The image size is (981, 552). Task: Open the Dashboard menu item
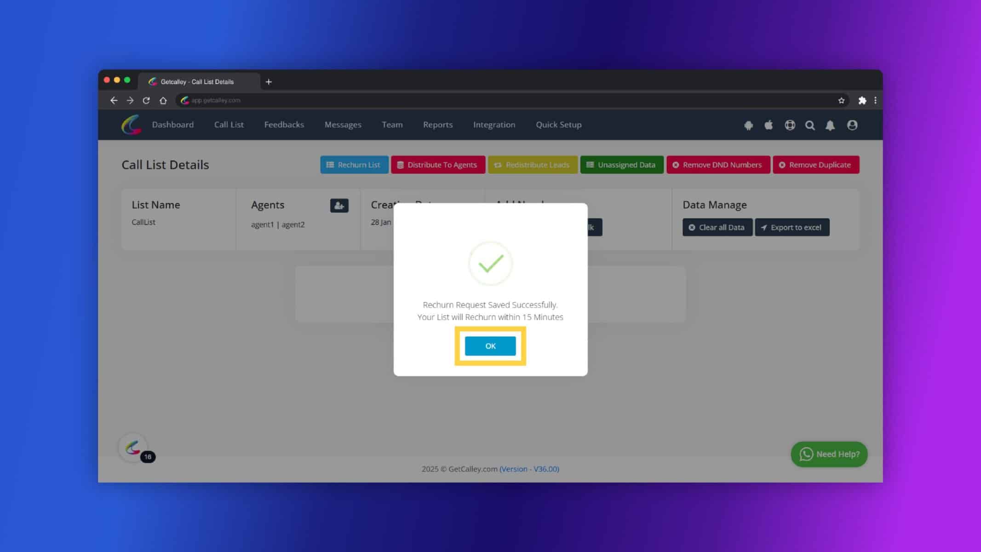tap(172, 124)
